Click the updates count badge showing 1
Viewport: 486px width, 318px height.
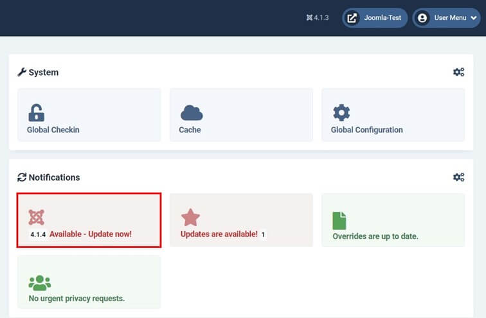pos(263,234)
